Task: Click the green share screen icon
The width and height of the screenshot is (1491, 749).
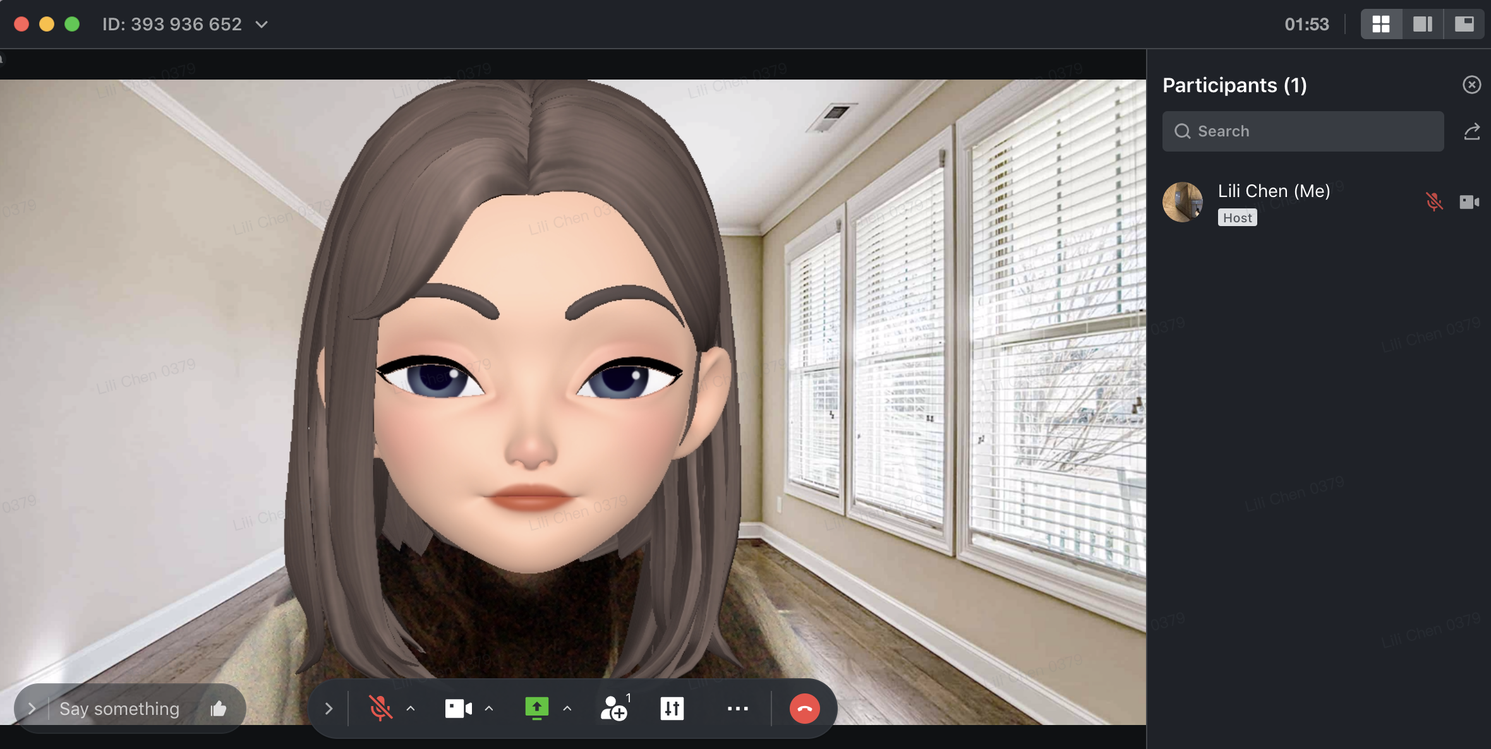Action: click(x=536, y=708)
